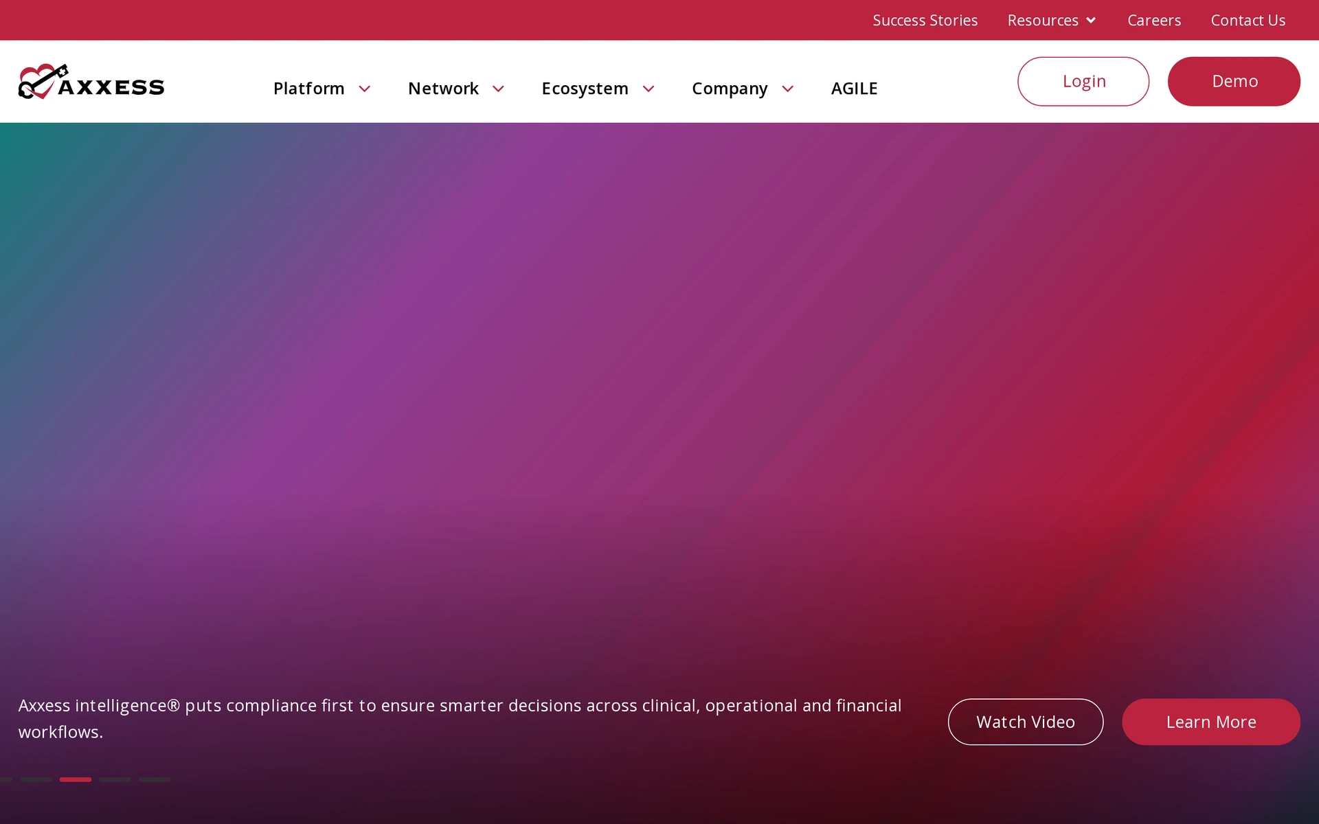Visit the Careers page
1319x824 pixels.
click(1154, 21)
